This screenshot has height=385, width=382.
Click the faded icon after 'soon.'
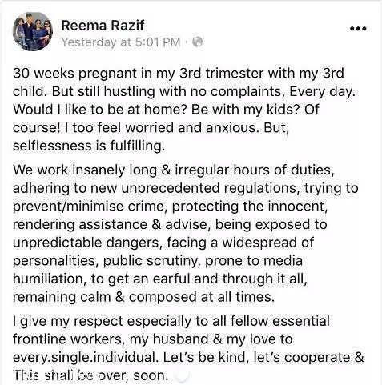coord(183,376)
